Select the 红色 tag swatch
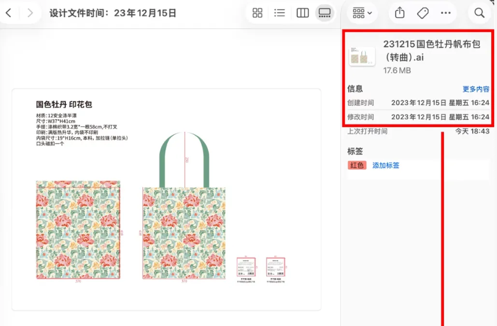This screenshot has height=326, width=497. [357, 165]
